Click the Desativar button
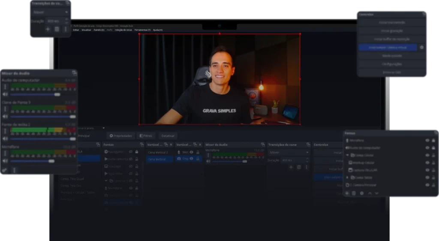The width and height of the screenshot is (439, 241). coord(168,136)
